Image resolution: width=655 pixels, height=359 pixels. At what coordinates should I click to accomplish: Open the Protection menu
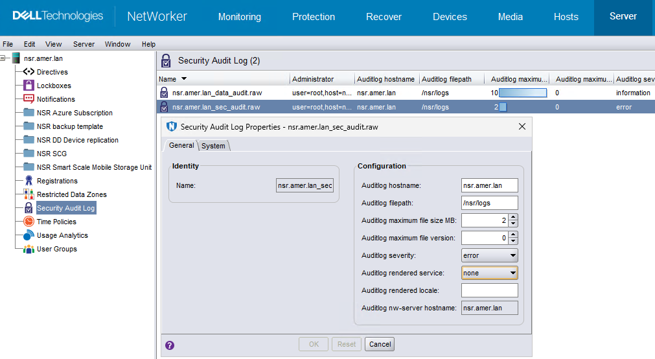click(x=314, y=17)
